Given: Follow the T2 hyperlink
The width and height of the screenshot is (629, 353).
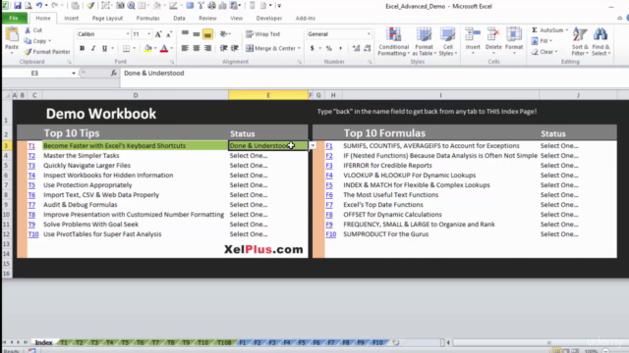Looking at the screenshot, I should coord(31,155).
